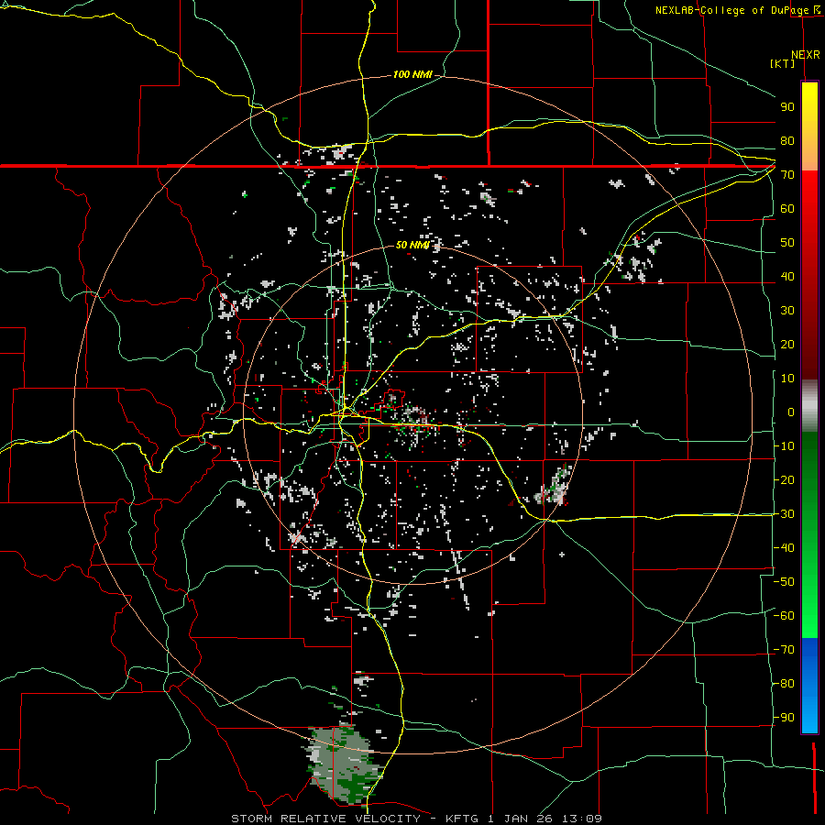The height and width of the screenshot is (825, 825).
Task: Click the positive 30 kt scale label
Action: (x=787, y=311)
